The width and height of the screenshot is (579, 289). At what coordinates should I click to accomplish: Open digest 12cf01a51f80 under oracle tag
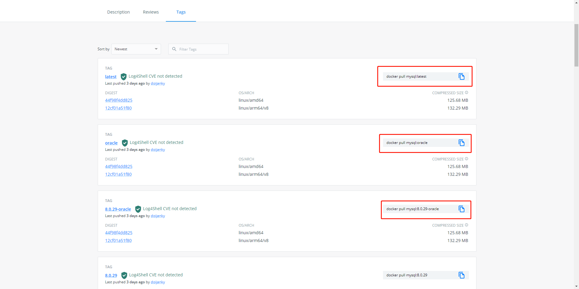click(x=118, y=174)
